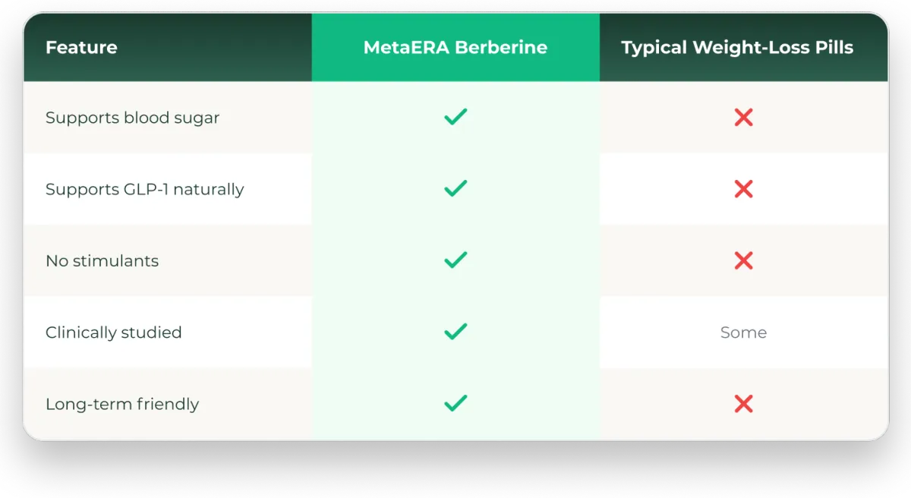Click the No stimulants feature label
The width and height of the screenshot is (911, 498).
(x=102, y=260)
